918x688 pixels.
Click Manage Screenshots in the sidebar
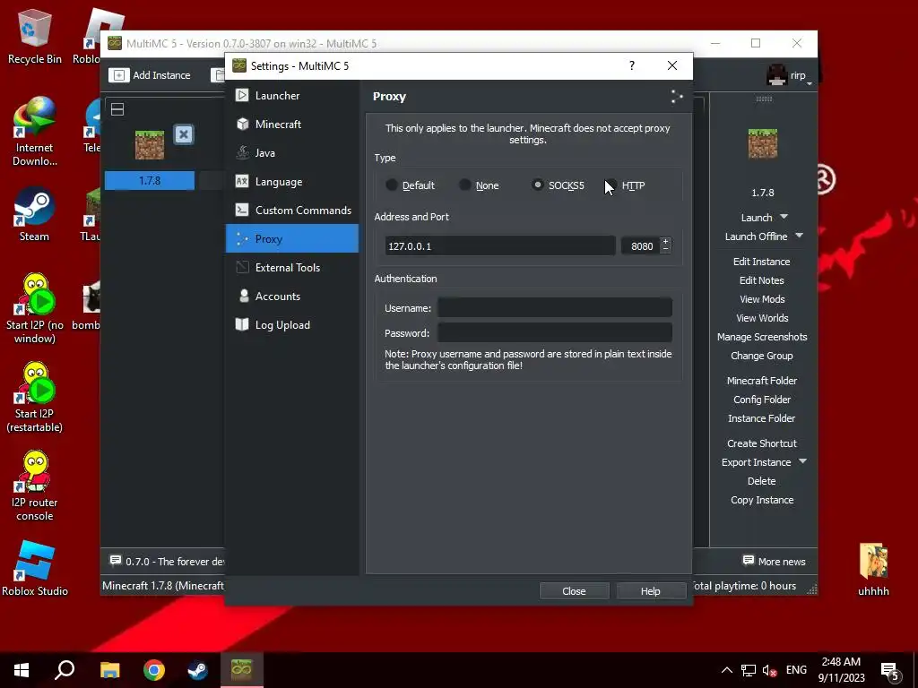pyautogui.click(x=762, y=337)
